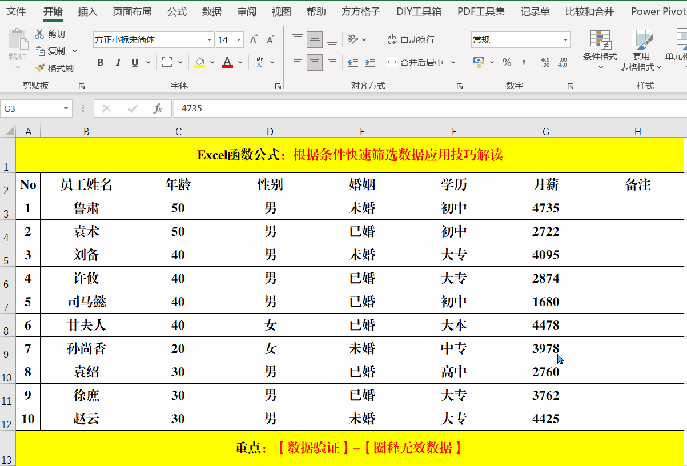Apply the yellow fill color
The height and width of the screenshot is (466, 687).
pos(199,62)
